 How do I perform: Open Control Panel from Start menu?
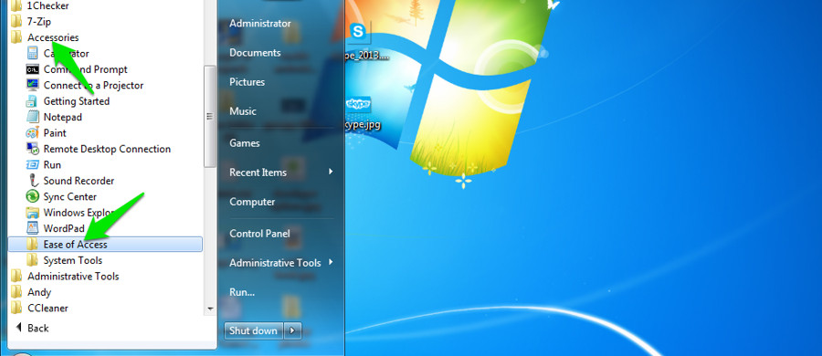click(x=259, y=234)
